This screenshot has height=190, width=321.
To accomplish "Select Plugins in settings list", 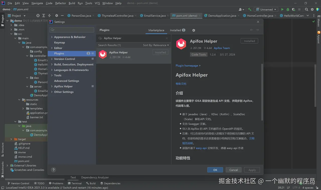I will (72, 53).
